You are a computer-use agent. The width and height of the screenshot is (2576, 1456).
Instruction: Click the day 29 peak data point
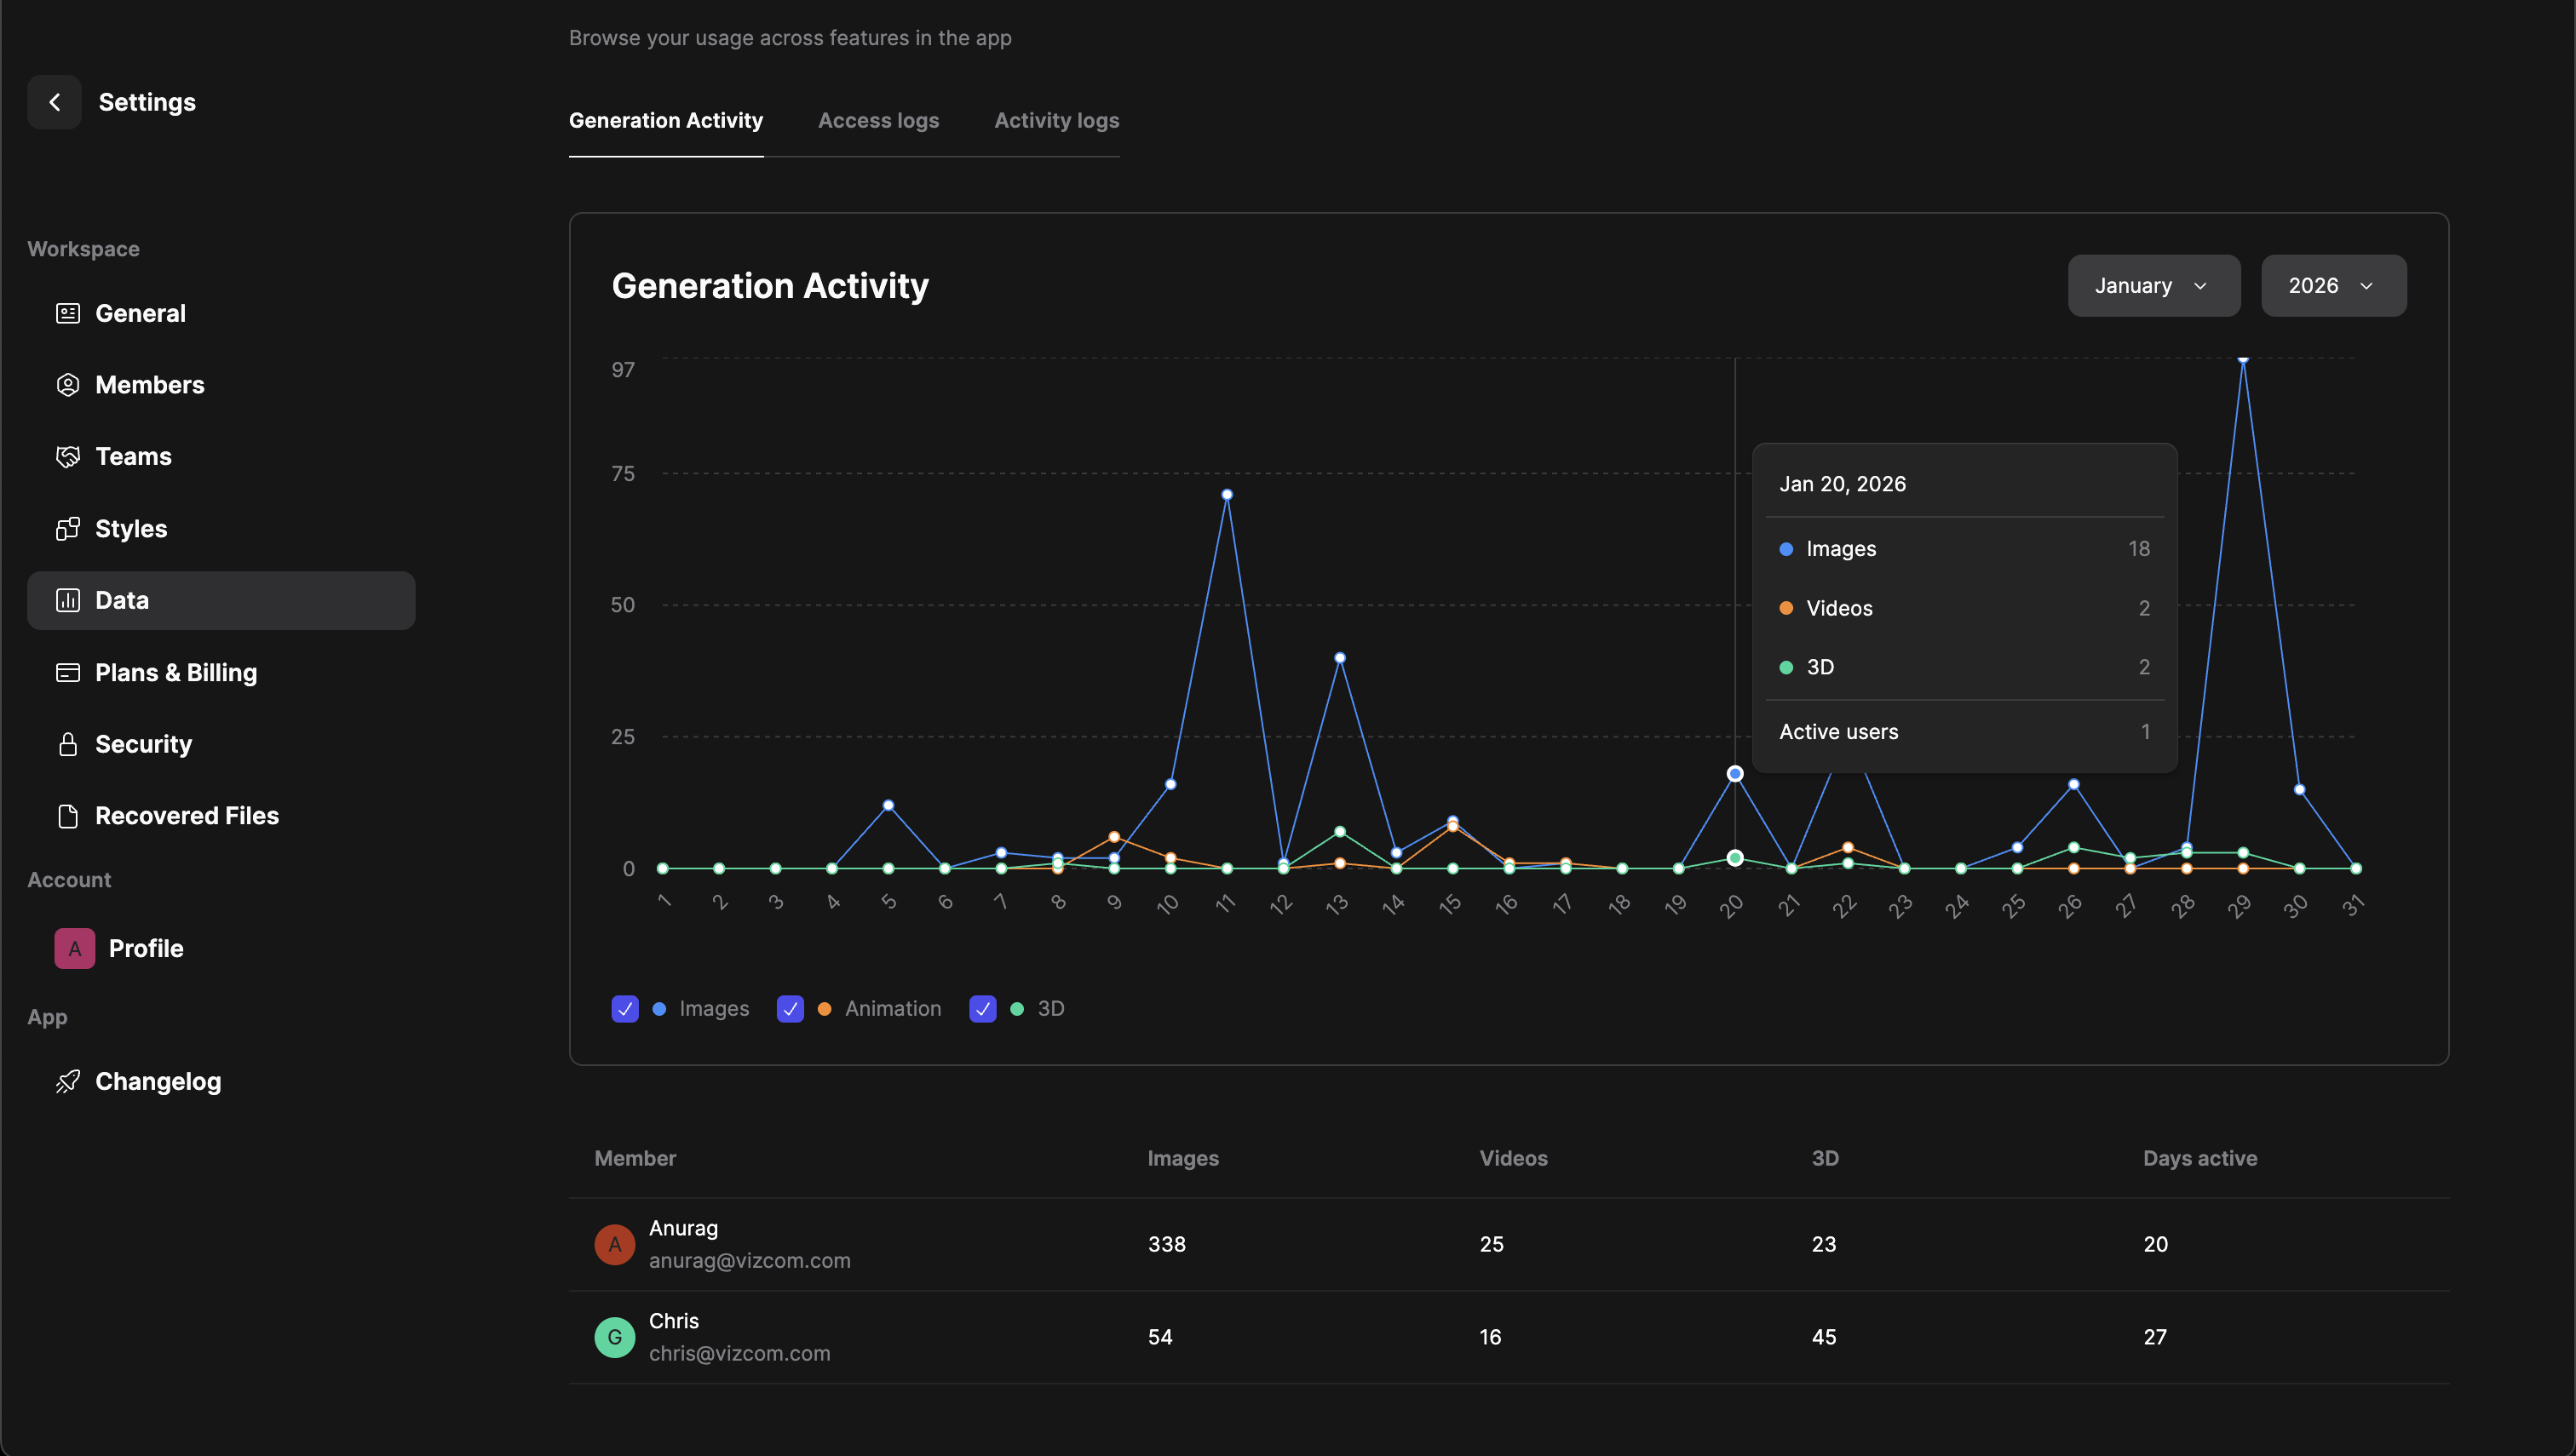tap(2243, 359)
